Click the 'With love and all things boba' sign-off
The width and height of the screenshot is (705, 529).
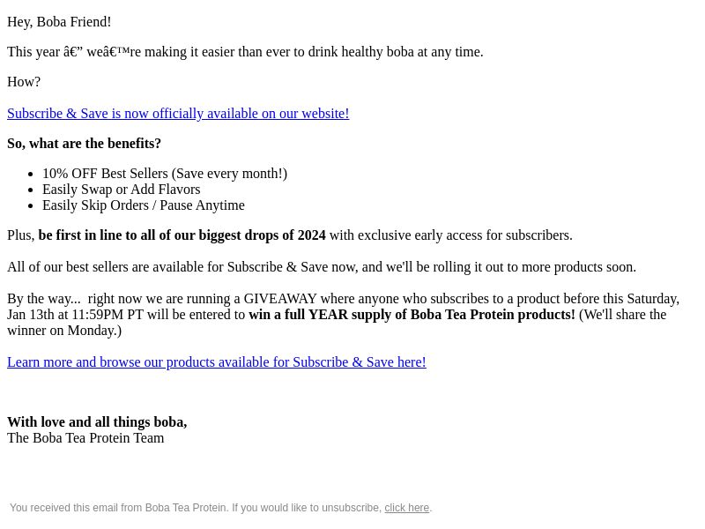click(x=97, y=421)
